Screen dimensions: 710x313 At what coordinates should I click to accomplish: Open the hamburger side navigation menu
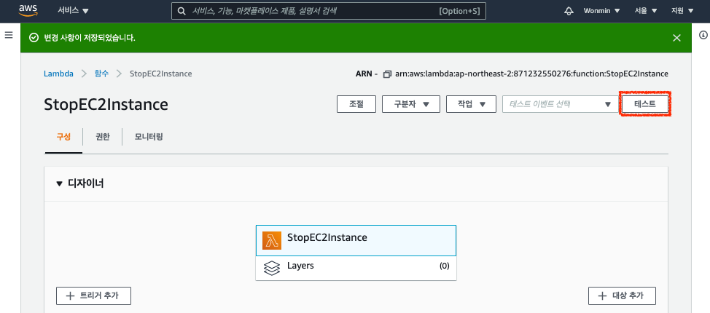coord(9,35)
